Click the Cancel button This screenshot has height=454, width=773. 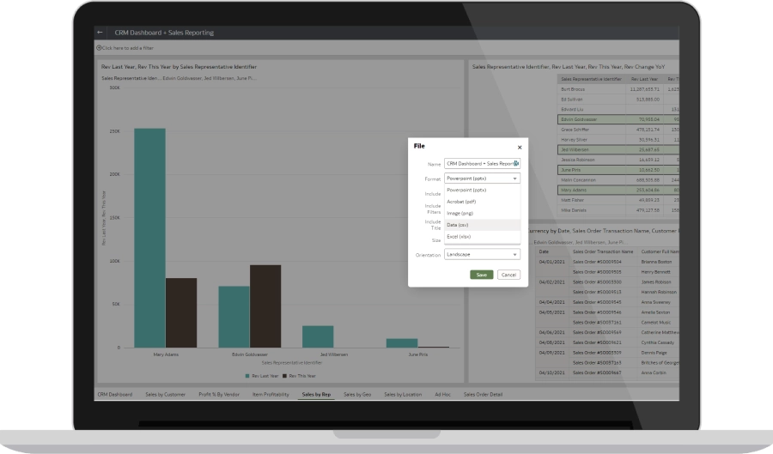click(508, 275)
